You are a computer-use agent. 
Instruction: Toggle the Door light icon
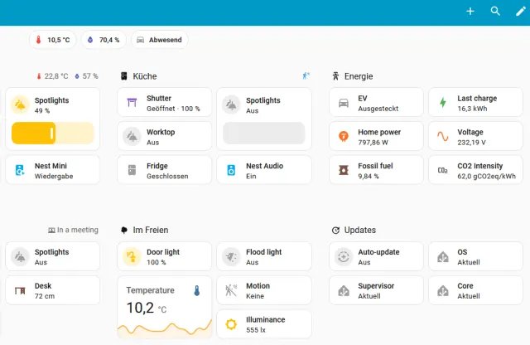(x=132, y=256)
